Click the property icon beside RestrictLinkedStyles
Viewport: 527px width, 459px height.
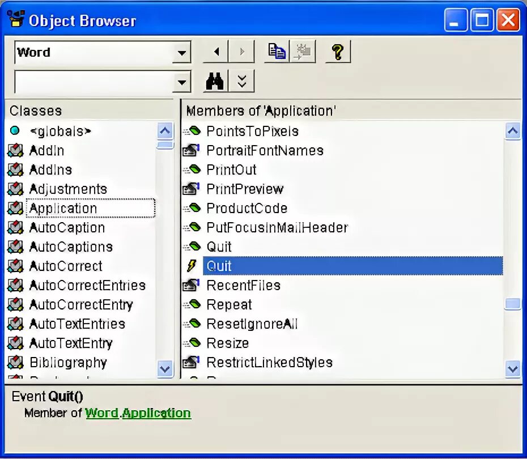click(x=191, y=362)
